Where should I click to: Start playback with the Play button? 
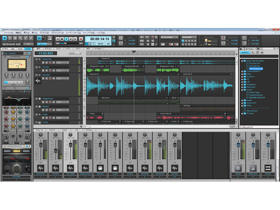point(66,39)
